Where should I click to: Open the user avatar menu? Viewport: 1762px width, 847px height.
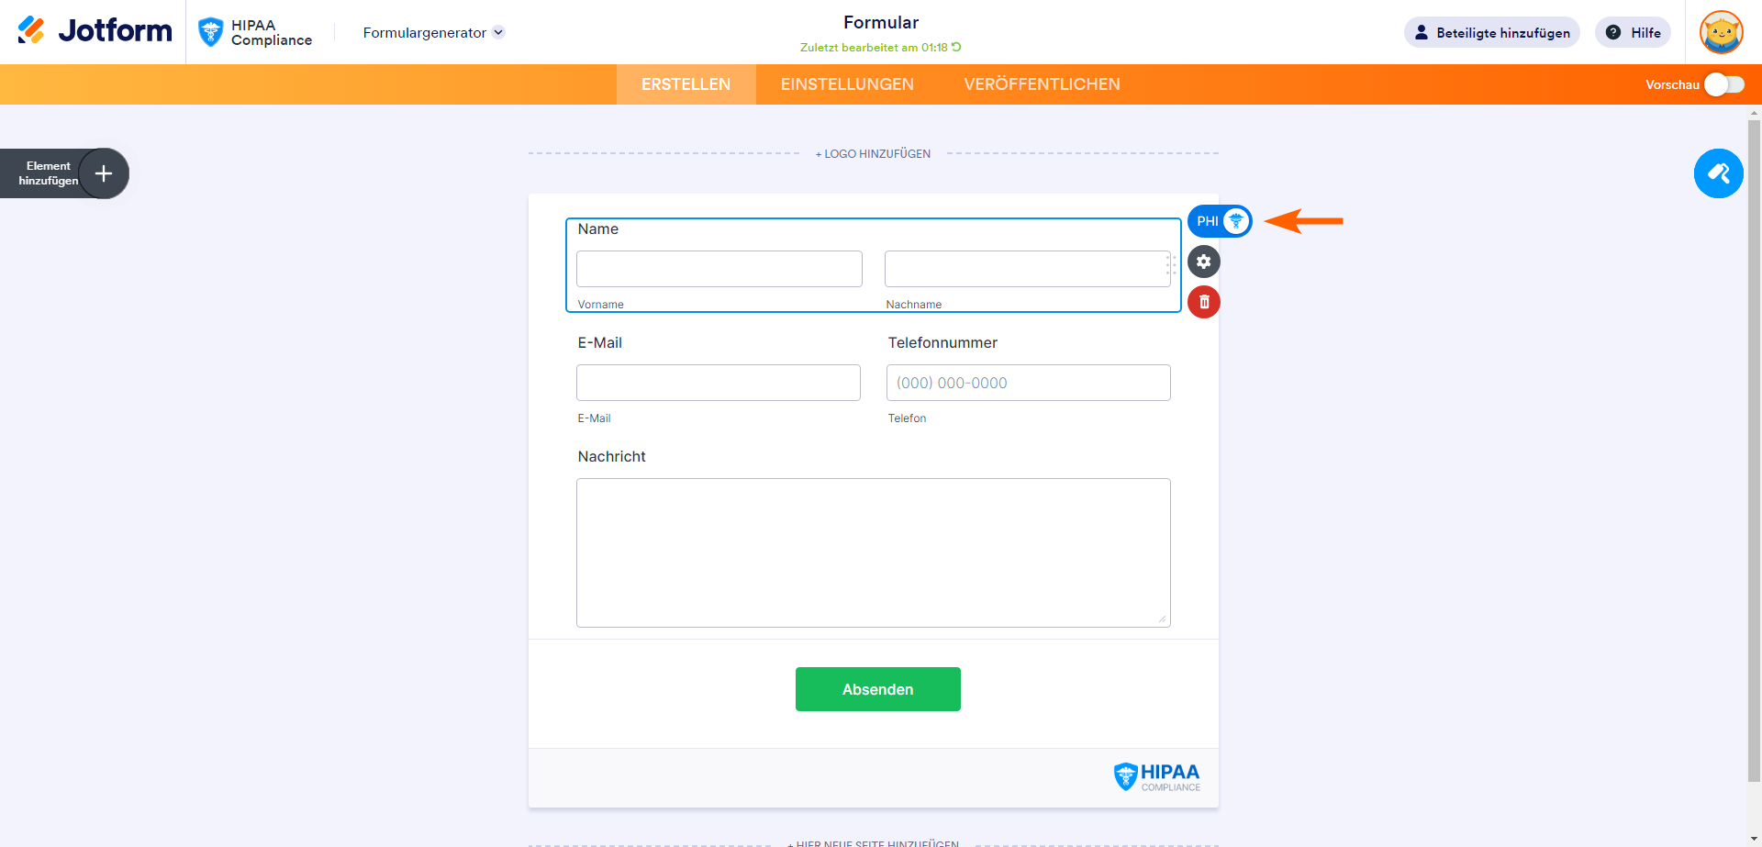coord(1721,32)
